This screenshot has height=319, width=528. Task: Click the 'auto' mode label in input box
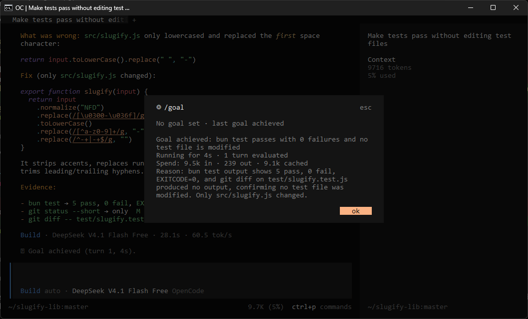point(52,291)
